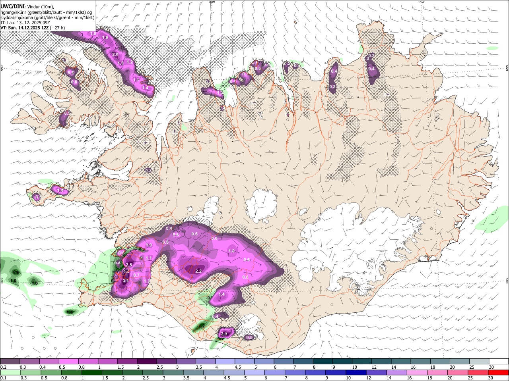The image size is (509, 381).
Task: Pick upper-row legend swatch starting at 0.2
Action: (10, 362)
